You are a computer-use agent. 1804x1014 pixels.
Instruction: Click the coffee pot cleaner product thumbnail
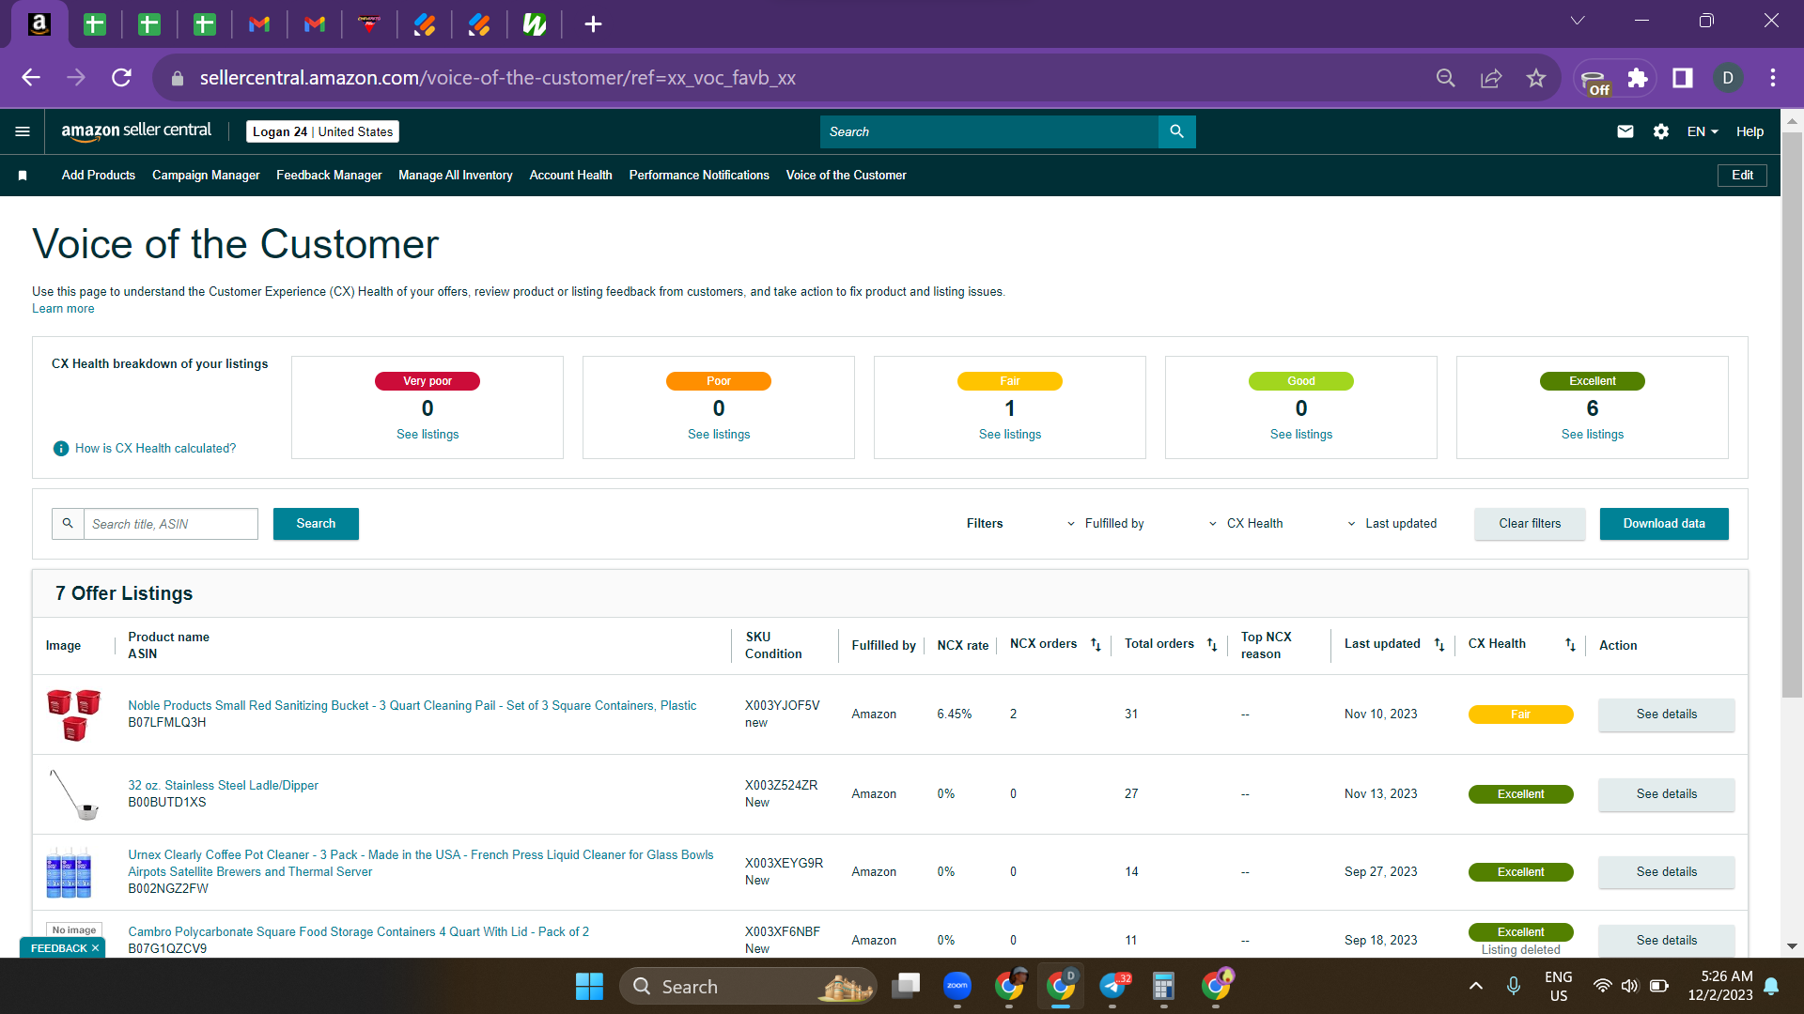click(69, 872)
